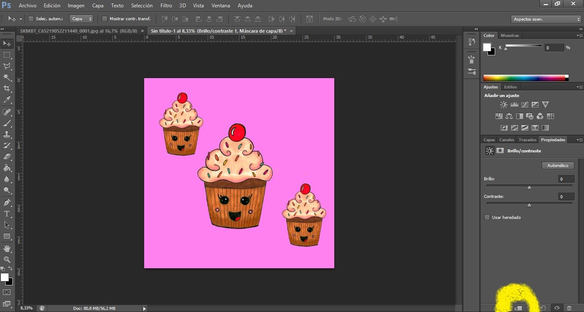Delete this adjustment layer with trash icon
584x312 pixels.
(569, 308)
